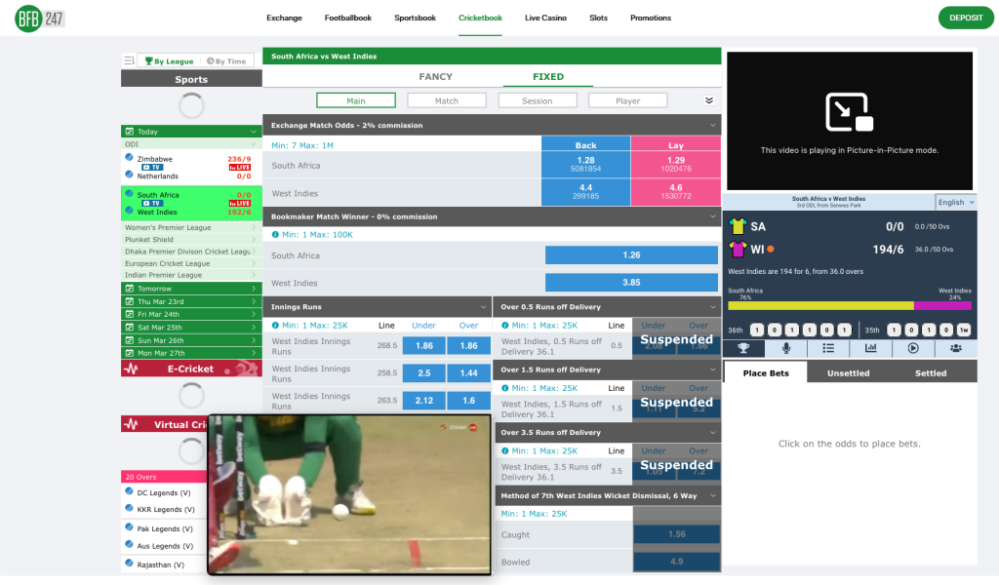The height and width of the screenshot is (585, 999).
Task: Click Under 1.86 at line 268.5
Action: 423,346
